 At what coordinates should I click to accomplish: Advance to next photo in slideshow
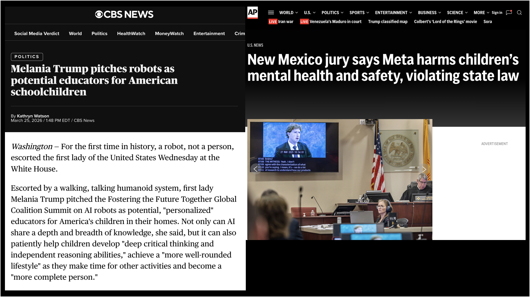tap(424, 169)
